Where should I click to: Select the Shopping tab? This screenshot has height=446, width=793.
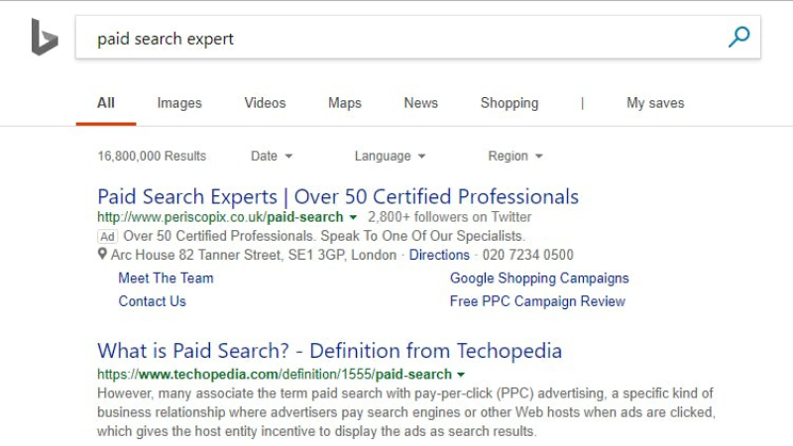(510, 103)
